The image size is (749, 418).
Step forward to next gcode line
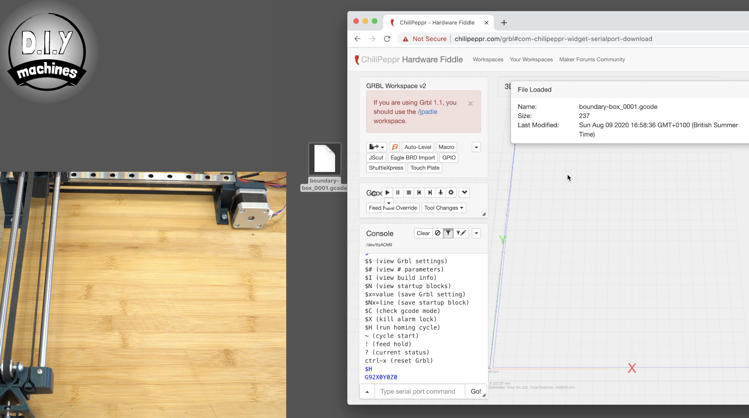coord(430,192)
